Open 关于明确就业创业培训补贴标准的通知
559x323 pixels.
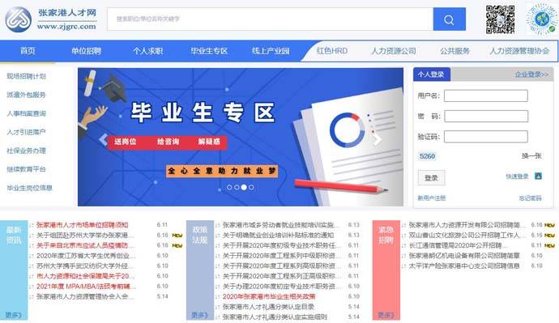tap(278, 235)
